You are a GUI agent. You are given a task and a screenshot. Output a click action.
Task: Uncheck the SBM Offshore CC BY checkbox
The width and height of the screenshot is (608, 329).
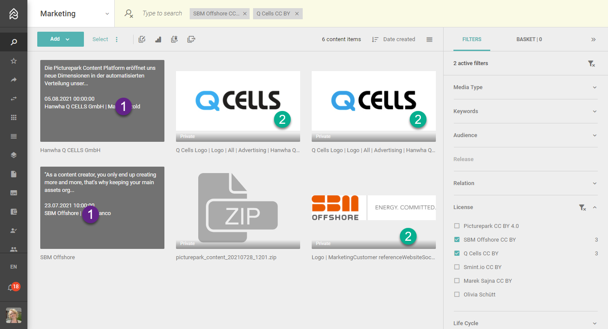click(457, 239)
